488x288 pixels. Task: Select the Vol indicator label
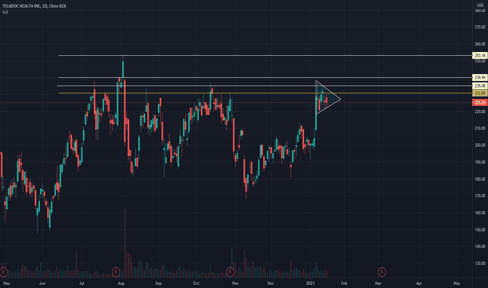click(5, 12)
